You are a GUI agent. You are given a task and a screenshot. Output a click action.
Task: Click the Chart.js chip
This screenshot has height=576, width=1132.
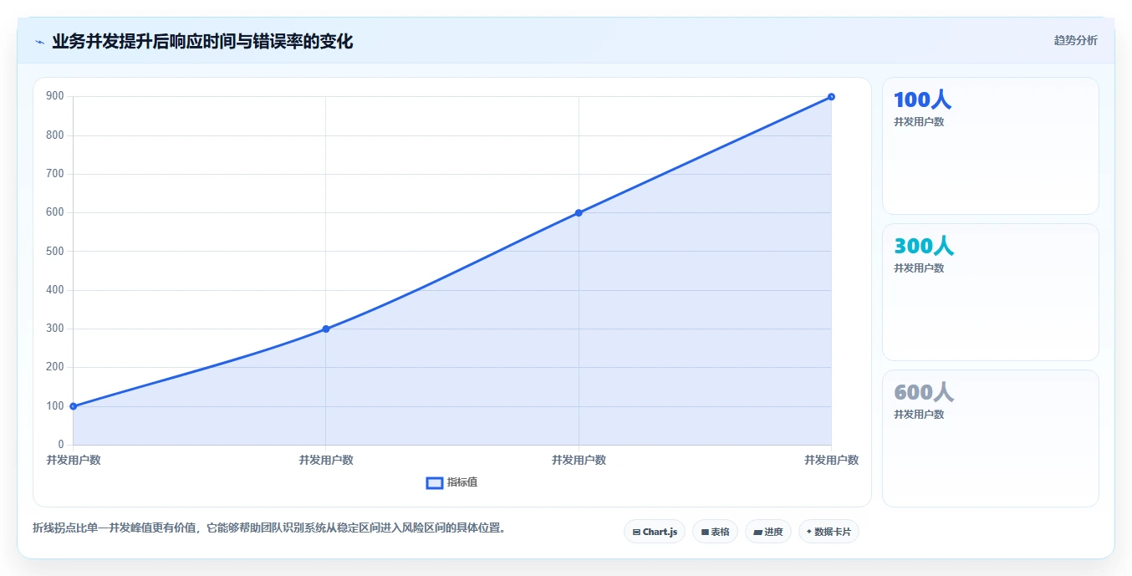pyautogui.click(x=655, y=532)
